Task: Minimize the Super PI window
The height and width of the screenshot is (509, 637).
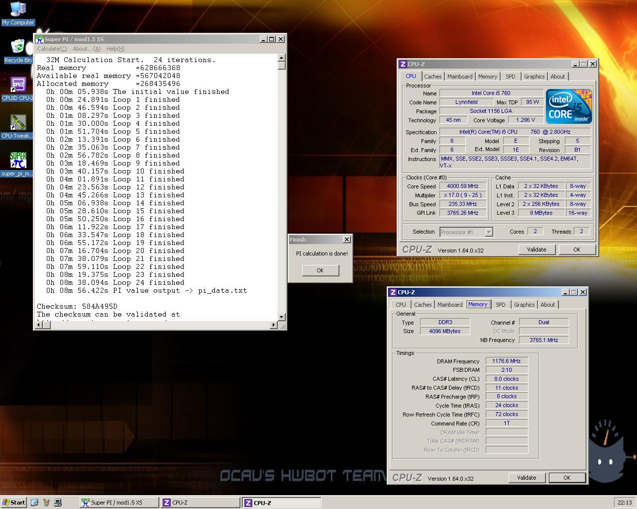Action: point(263,39)
